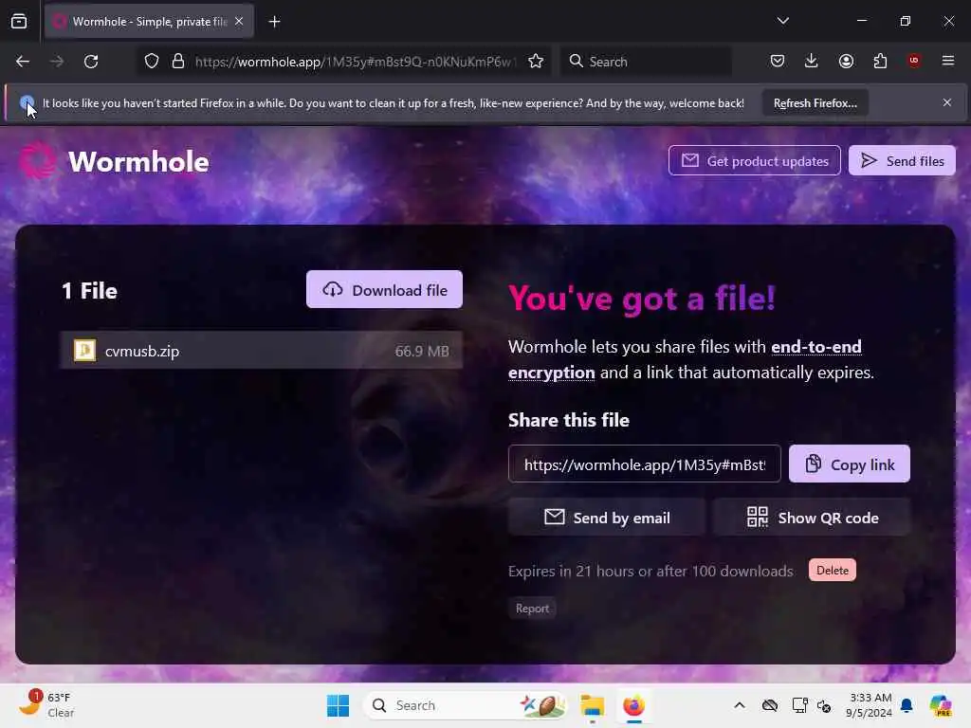Minimize the Firefox window
This screenshot has height=728, width=971.
coord(861,21)
